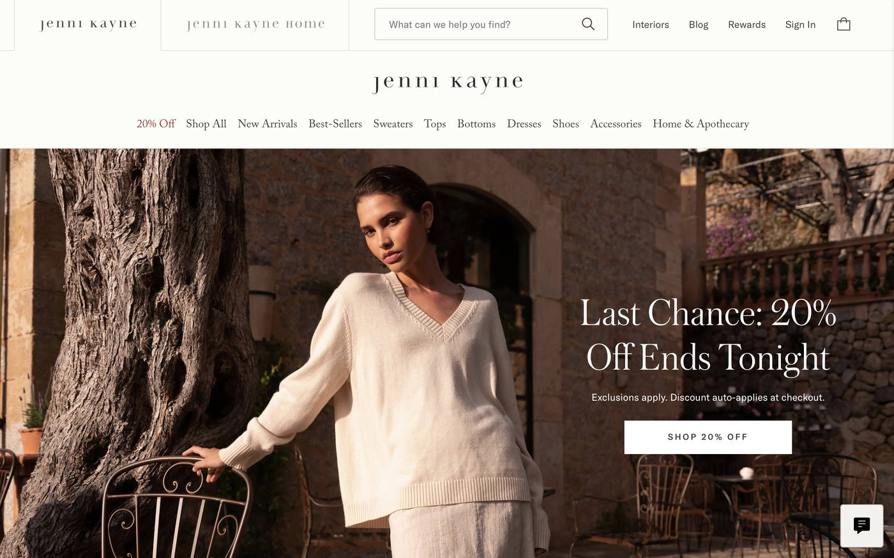Go to the Blog page
This screenshot has width=894, height=558.
click(x=699, y=24)
